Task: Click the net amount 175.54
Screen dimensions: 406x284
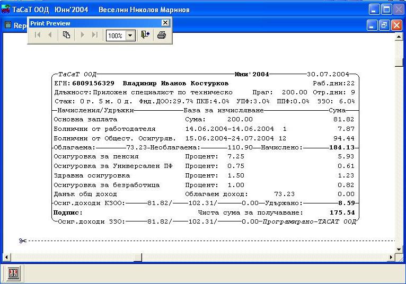Action: pyautogui.click(x=342, y=213)
